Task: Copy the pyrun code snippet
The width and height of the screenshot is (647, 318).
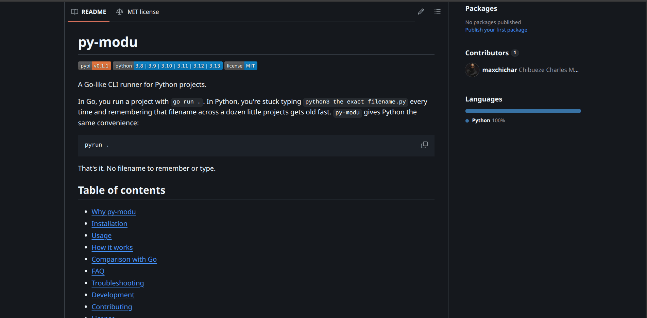Action: click(424, 145)
